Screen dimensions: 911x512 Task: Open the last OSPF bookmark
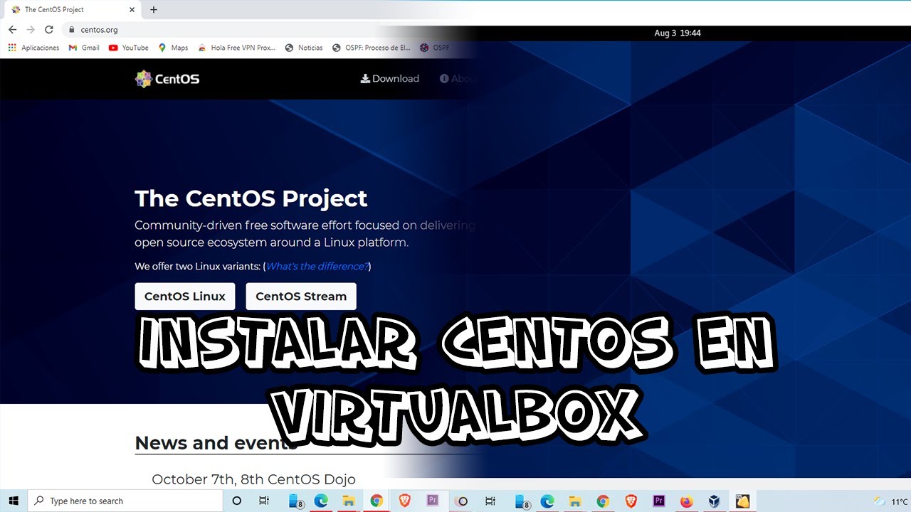(435, 48)
